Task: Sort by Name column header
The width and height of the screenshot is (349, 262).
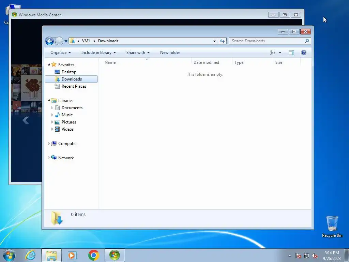Action: tap(147, 62)
